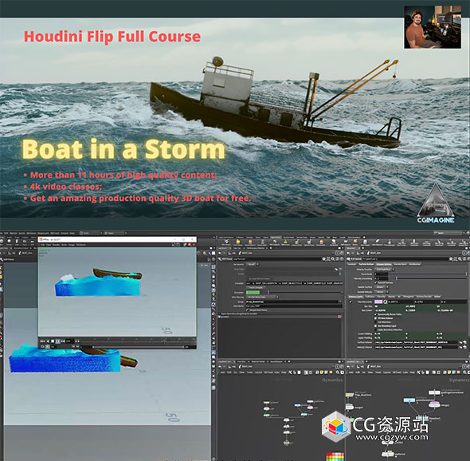
Task: Switch to the Narrow Band tab
Action: coord(400,264)
